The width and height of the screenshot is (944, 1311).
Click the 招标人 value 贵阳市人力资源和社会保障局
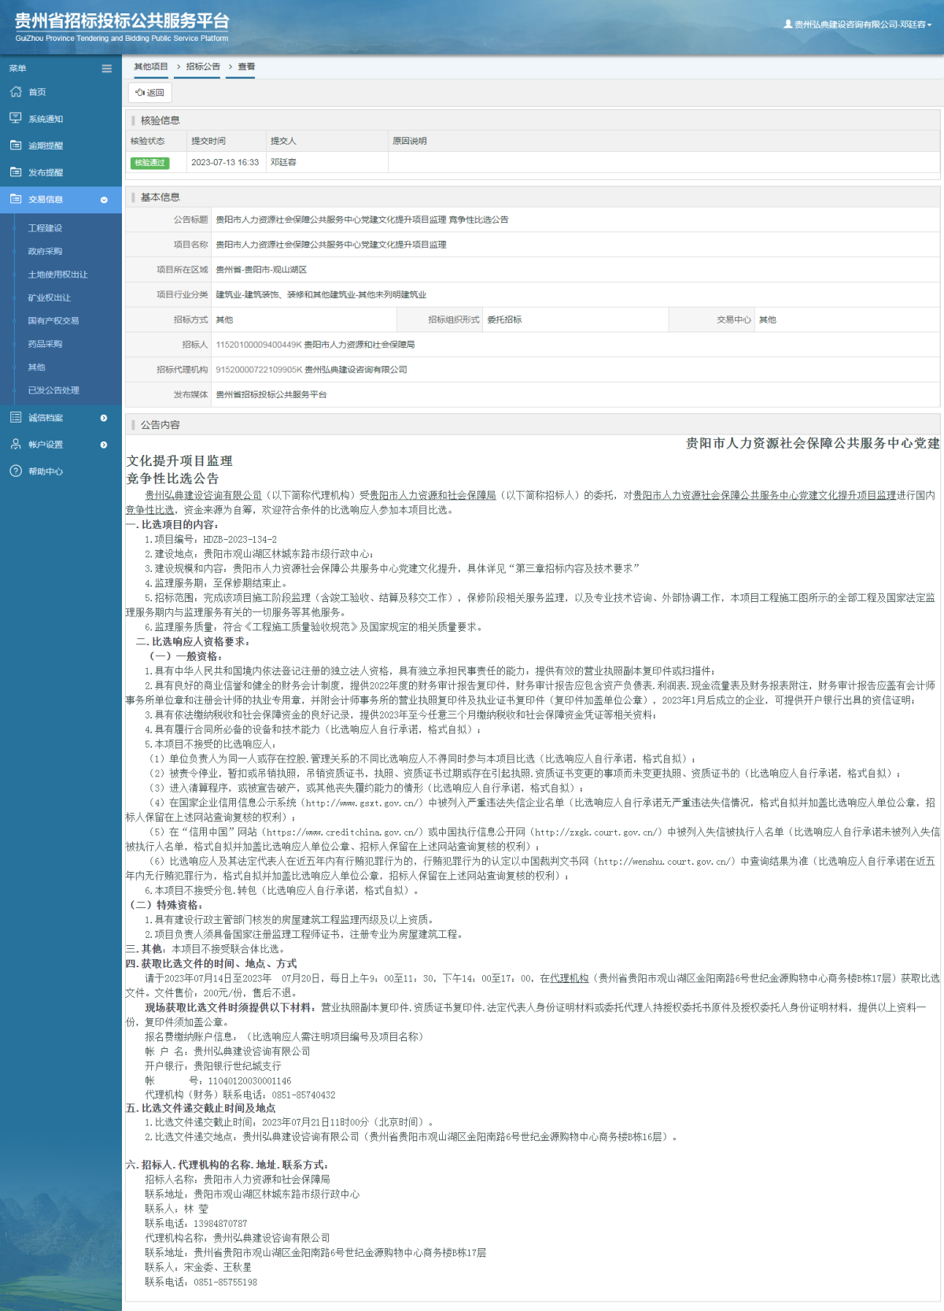click(x=360, y=345)
